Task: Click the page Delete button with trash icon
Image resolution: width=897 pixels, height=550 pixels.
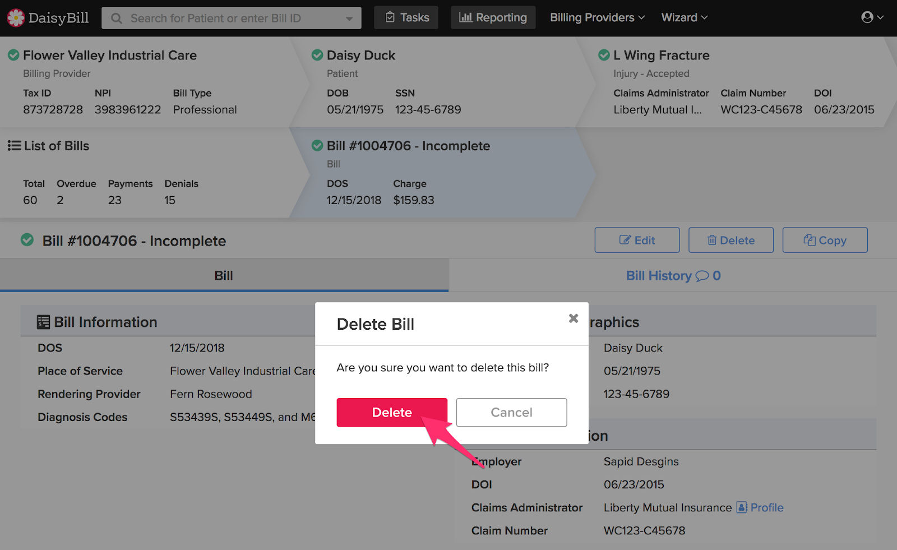Action: pos(731,240)
